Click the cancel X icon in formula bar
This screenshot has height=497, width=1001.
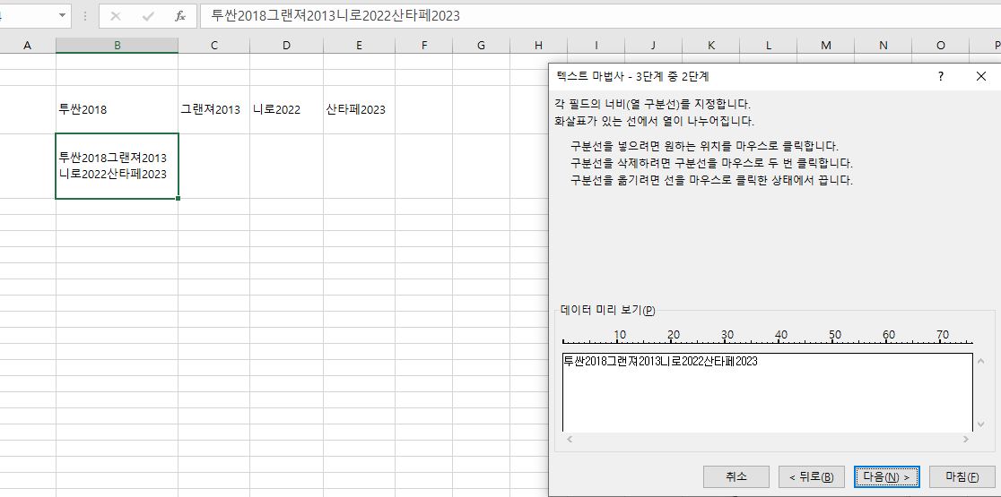[x=116, y=16]
